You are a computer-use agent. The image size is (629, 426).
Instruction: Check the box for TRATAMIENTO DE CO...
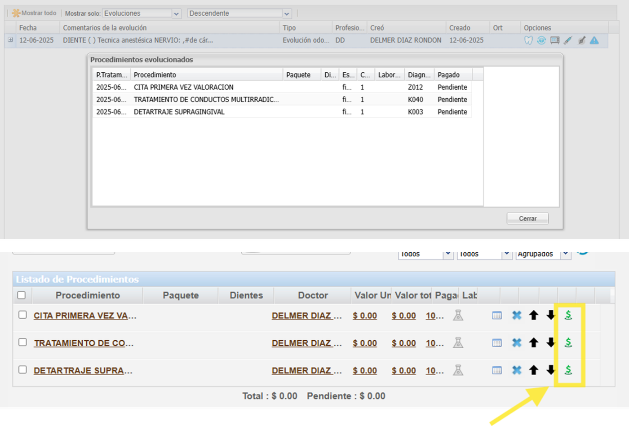pyautogui.click(x=22, y=343)
